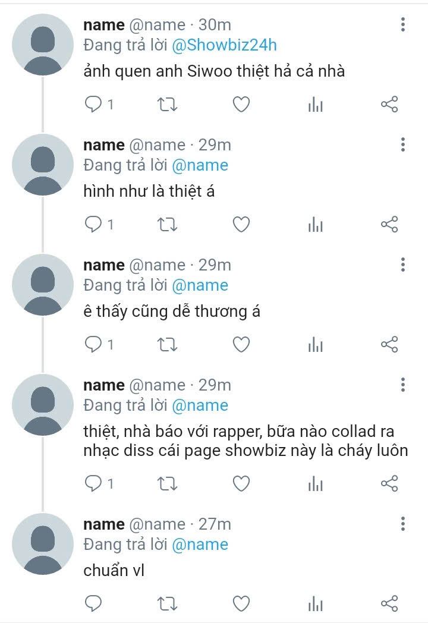Like the 'chuẩn vl' reply
Screen dimensions: 428x623
point(241,604)
